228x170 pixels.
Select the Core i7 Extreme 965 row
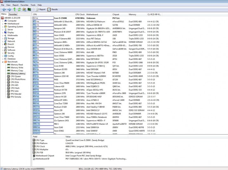[97, 39]
